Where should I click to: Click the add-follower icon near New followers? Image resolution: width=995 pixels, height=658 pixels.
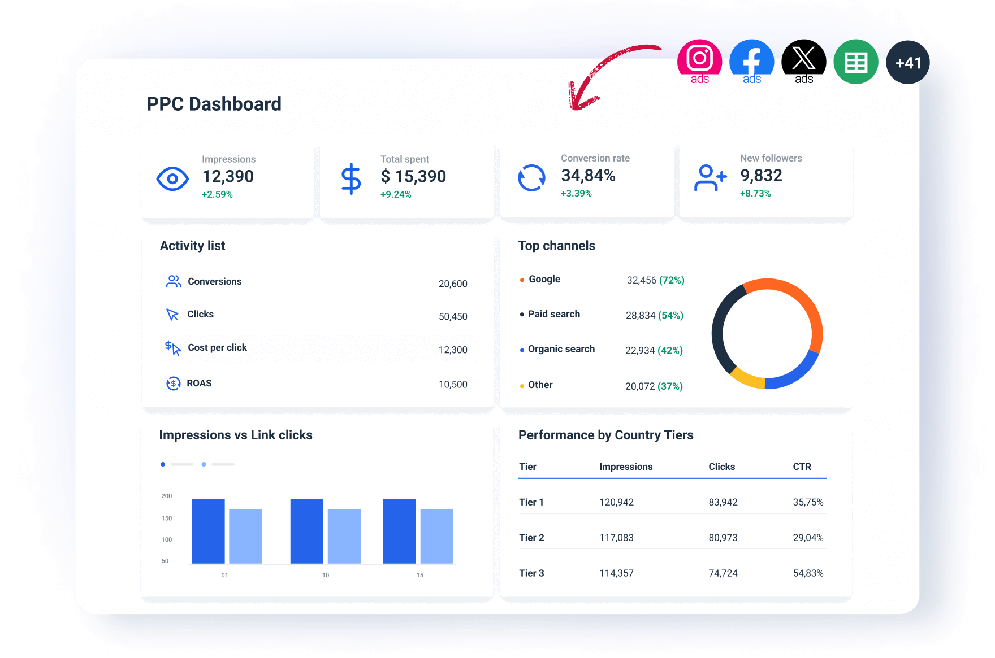[710, 177]
